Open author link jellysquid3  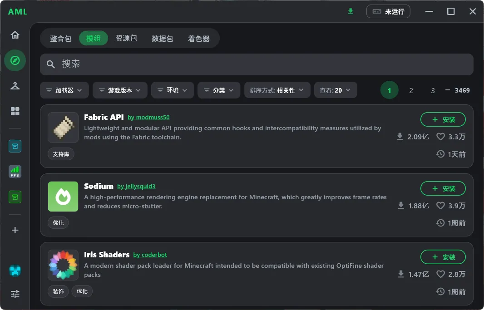click(x=136, y=186)
